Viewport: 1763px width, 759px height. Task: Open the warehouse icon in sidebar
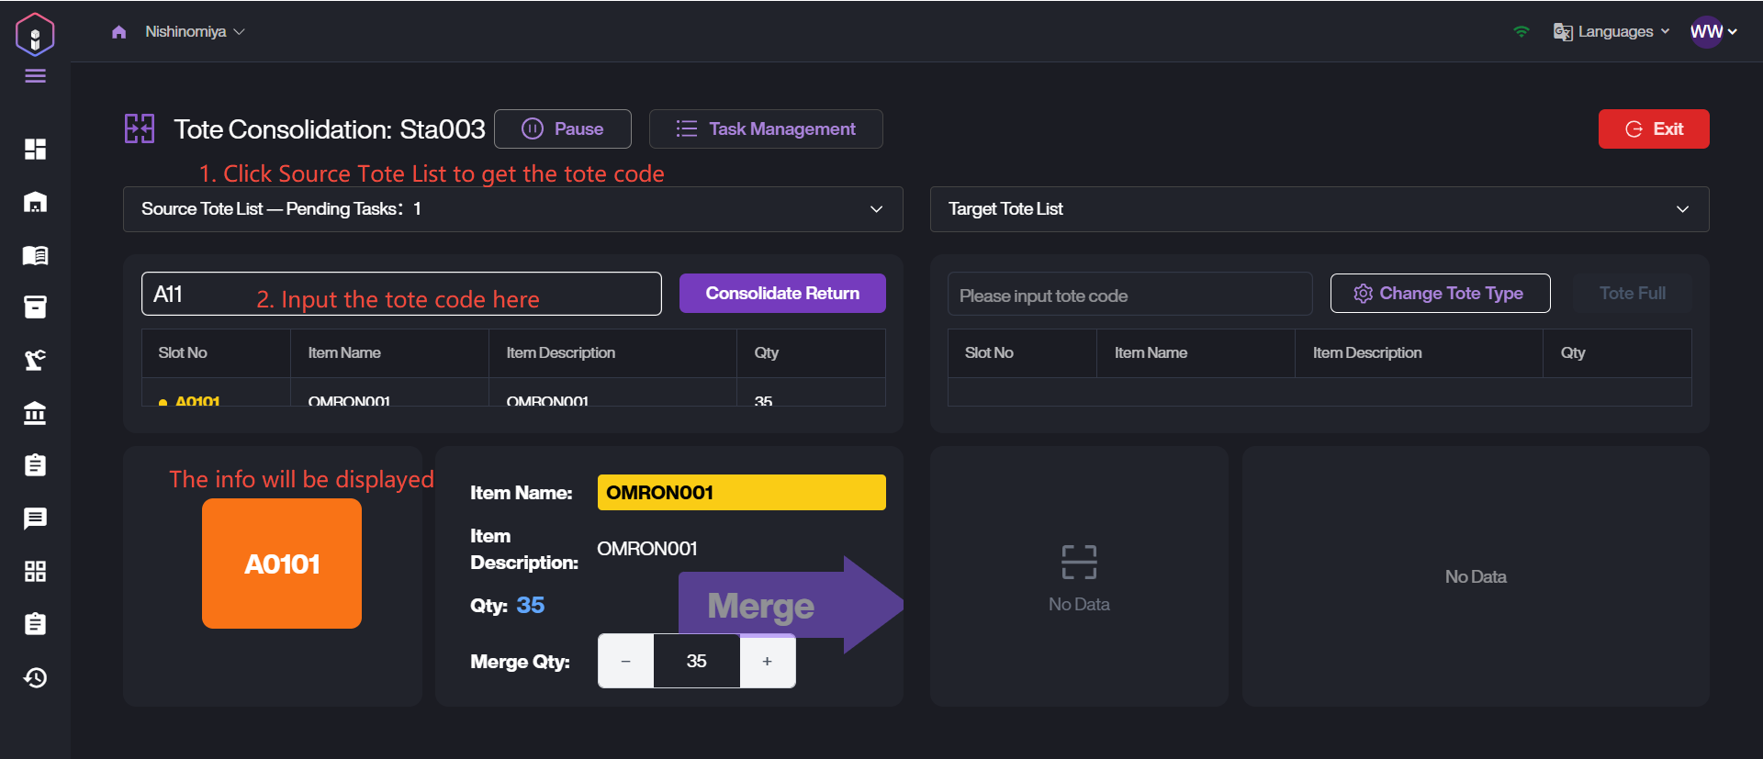tap(35, 202)
